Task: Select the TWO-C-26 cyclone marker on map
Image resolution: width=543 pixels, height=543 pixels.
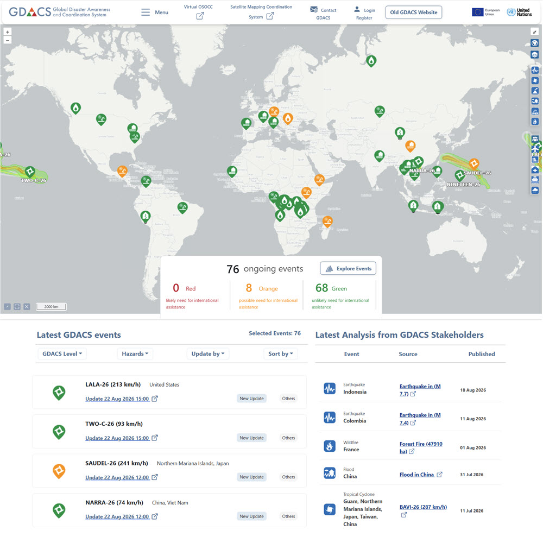Action: [x=30, y=172]
